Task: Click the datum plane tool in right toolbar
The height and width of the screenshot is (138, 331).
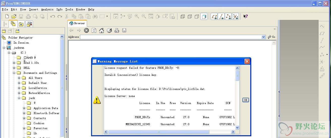Action: [x=322, y=33]
